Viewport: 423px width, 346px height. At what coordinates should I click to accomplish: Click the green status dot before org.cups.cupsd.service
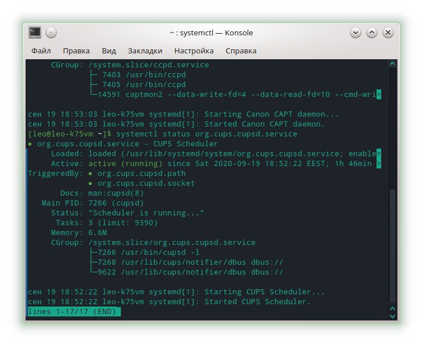pyautogui.click(x=30, y=144)
